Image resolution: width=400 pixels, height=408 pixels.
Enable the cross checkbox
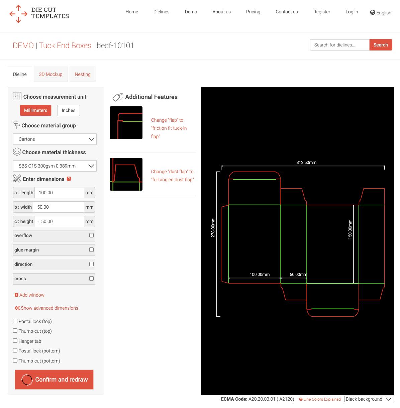(x=91, y=279)
